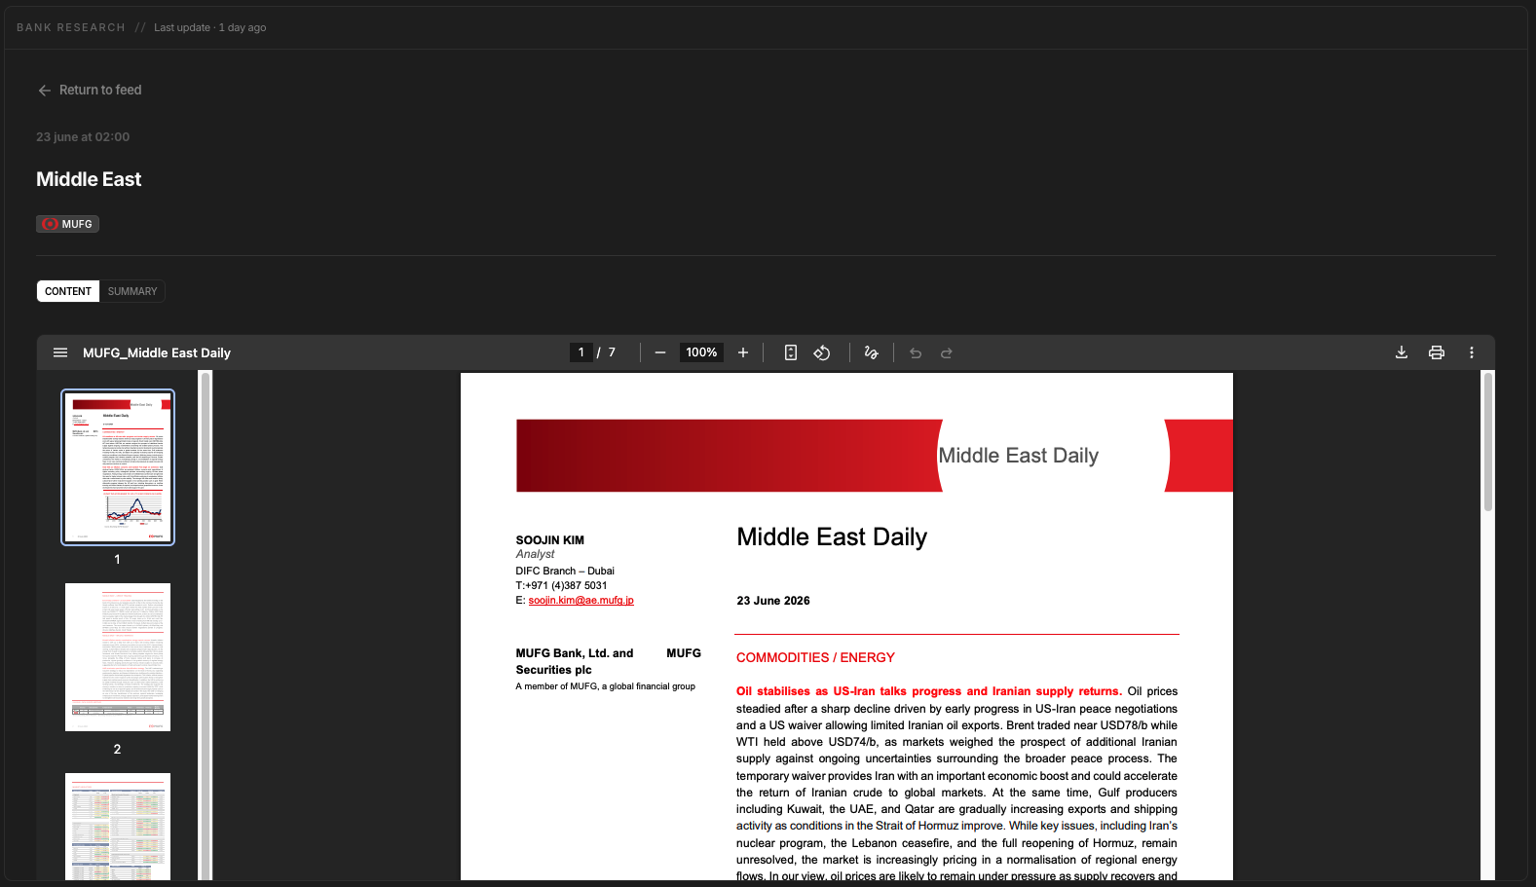Select the fit to page icon
This screenshot has width=1536, height=887.
(x=791, y=352)
